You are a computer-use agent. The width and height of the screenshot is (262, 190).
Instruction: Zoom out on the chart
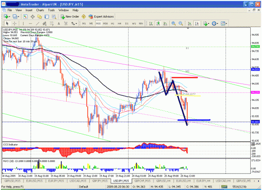(x=181, y=24)
